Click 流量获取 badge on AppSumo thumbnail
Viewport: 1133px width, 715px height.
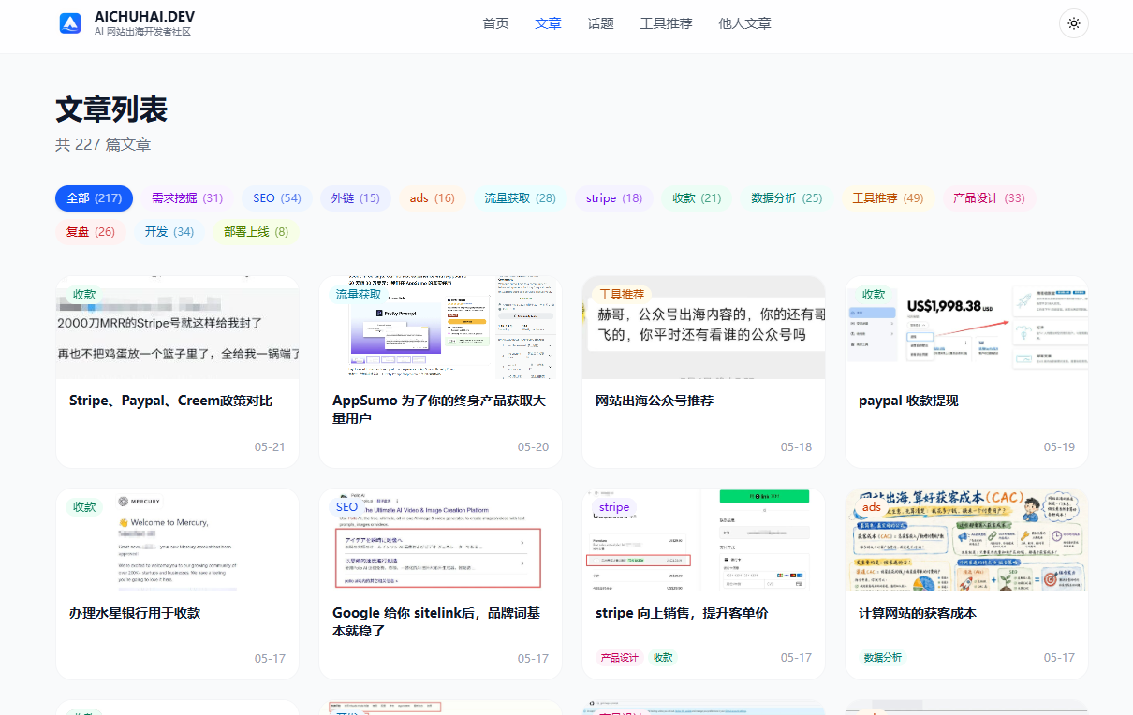tap(359, 294)
